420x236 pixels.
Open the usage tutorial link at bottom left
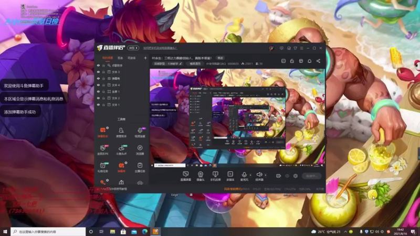[114, 189]
